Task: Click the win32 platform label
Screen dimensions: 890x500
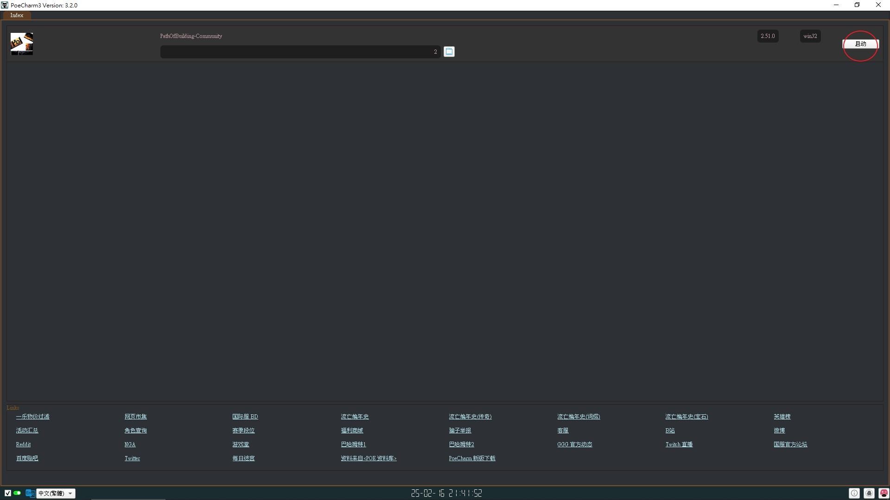Action: 810,36
